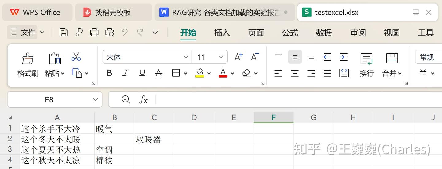Click the Copy icon
The height and width of the screenshot is (169, 442).
click(77, 73)
